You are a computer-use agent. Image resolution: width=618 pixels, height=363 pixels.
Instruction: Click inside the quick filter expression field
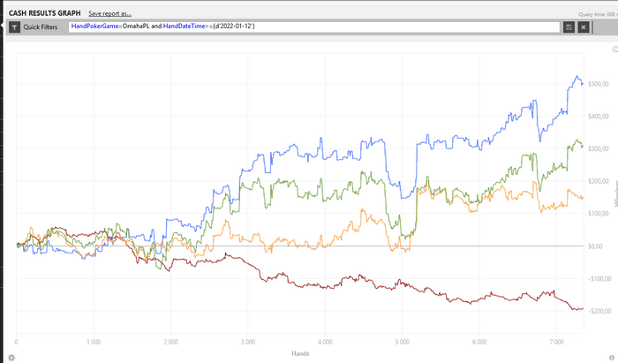click(x=313, y=26)
